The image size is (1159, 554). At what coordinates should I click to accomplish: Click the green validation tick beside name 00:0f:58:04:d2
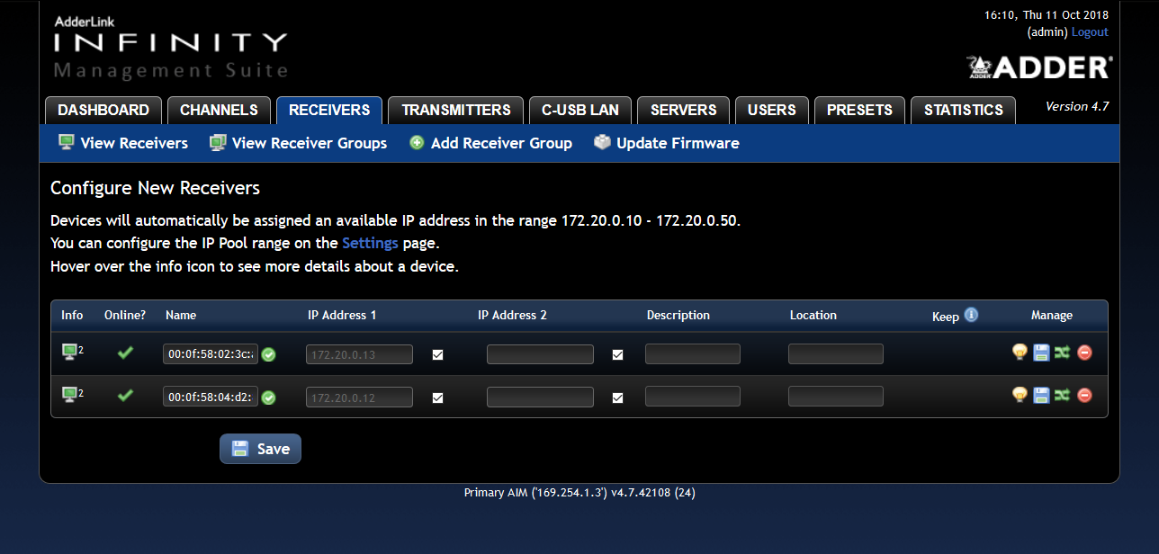268,397
